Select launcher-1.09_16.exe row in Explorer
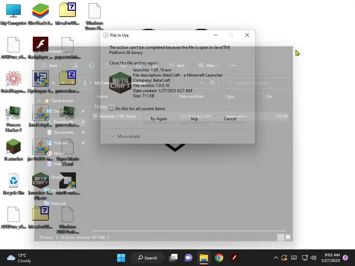 point(190,116)
